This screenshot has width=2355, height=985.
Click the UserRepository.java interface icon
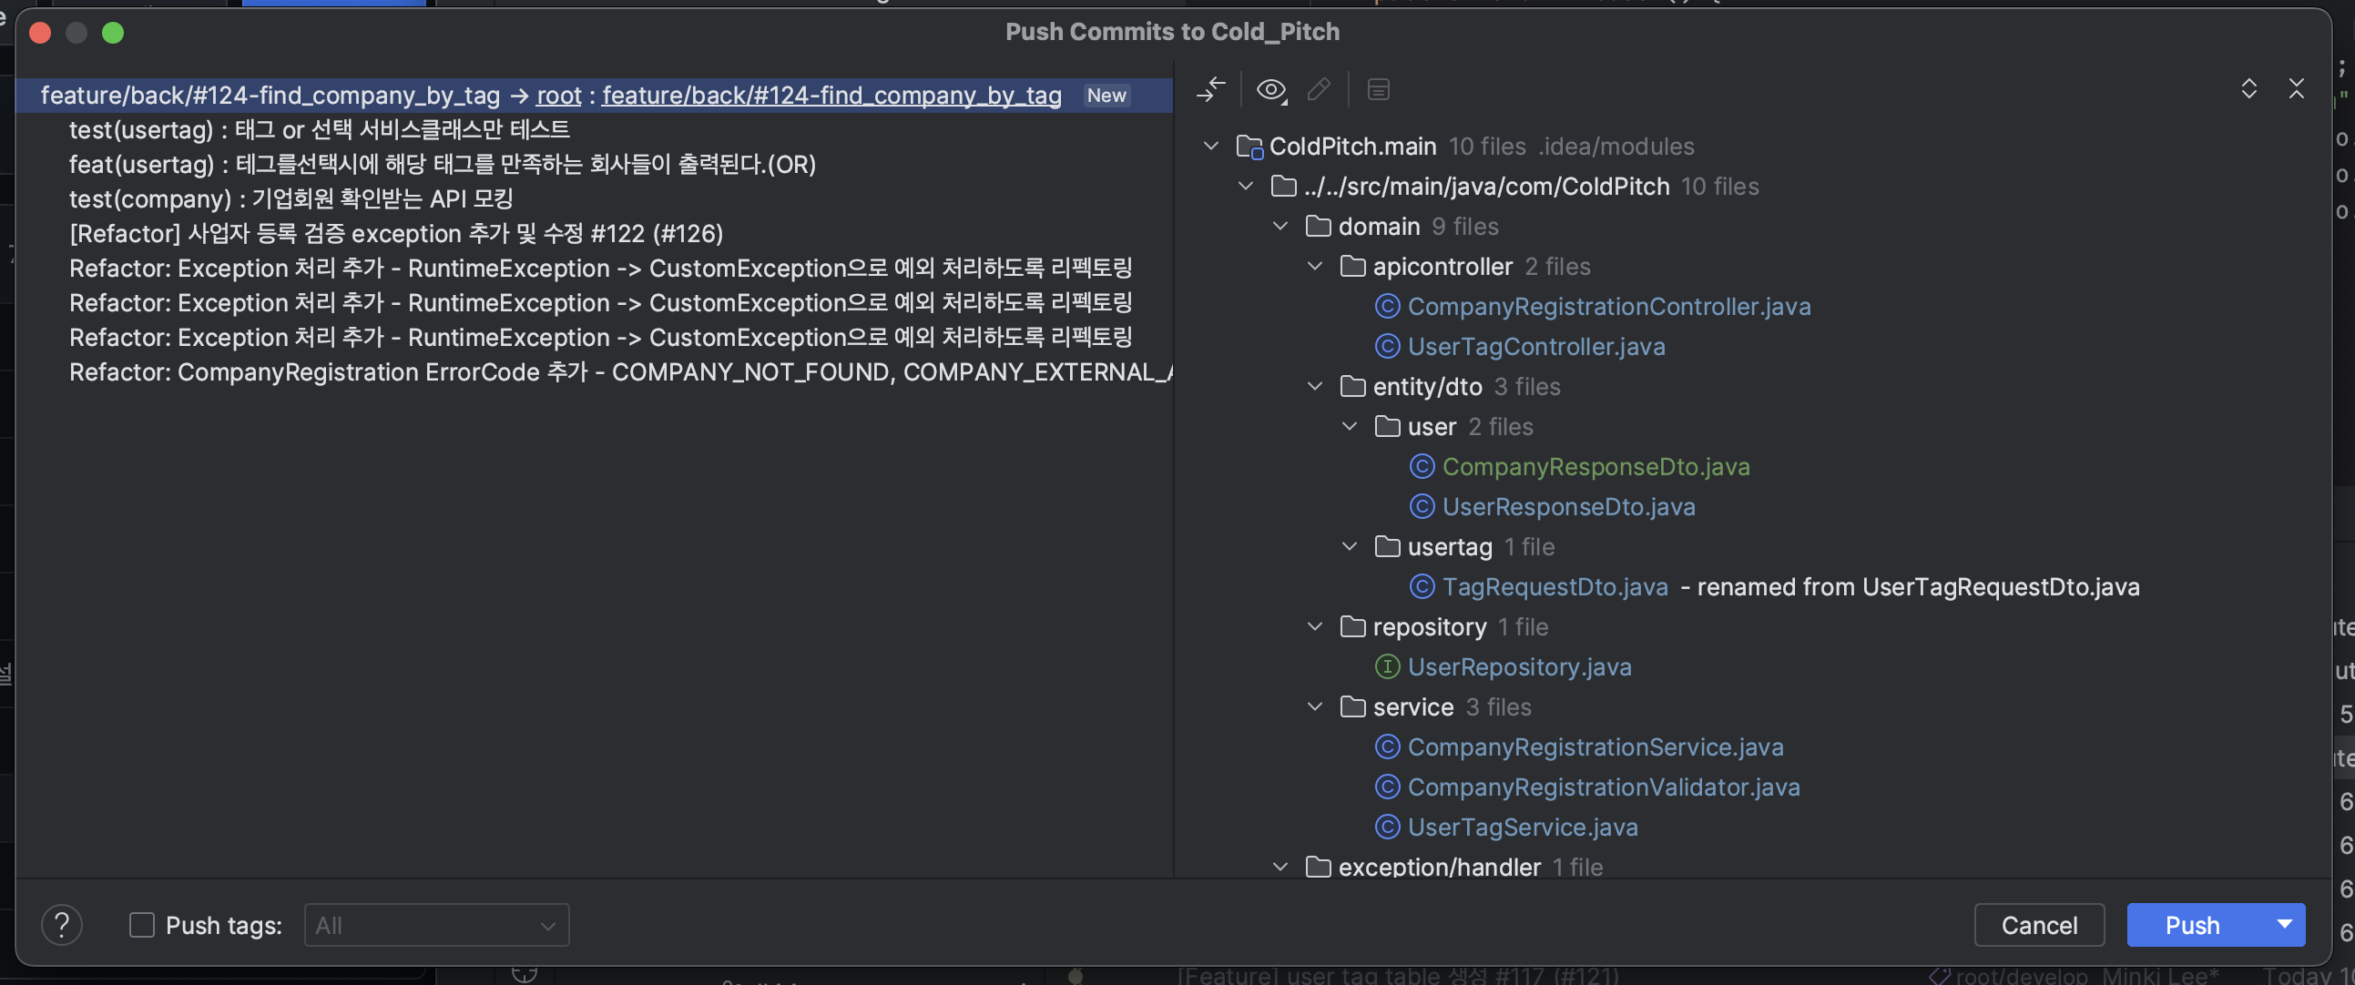click(1387, 667)
